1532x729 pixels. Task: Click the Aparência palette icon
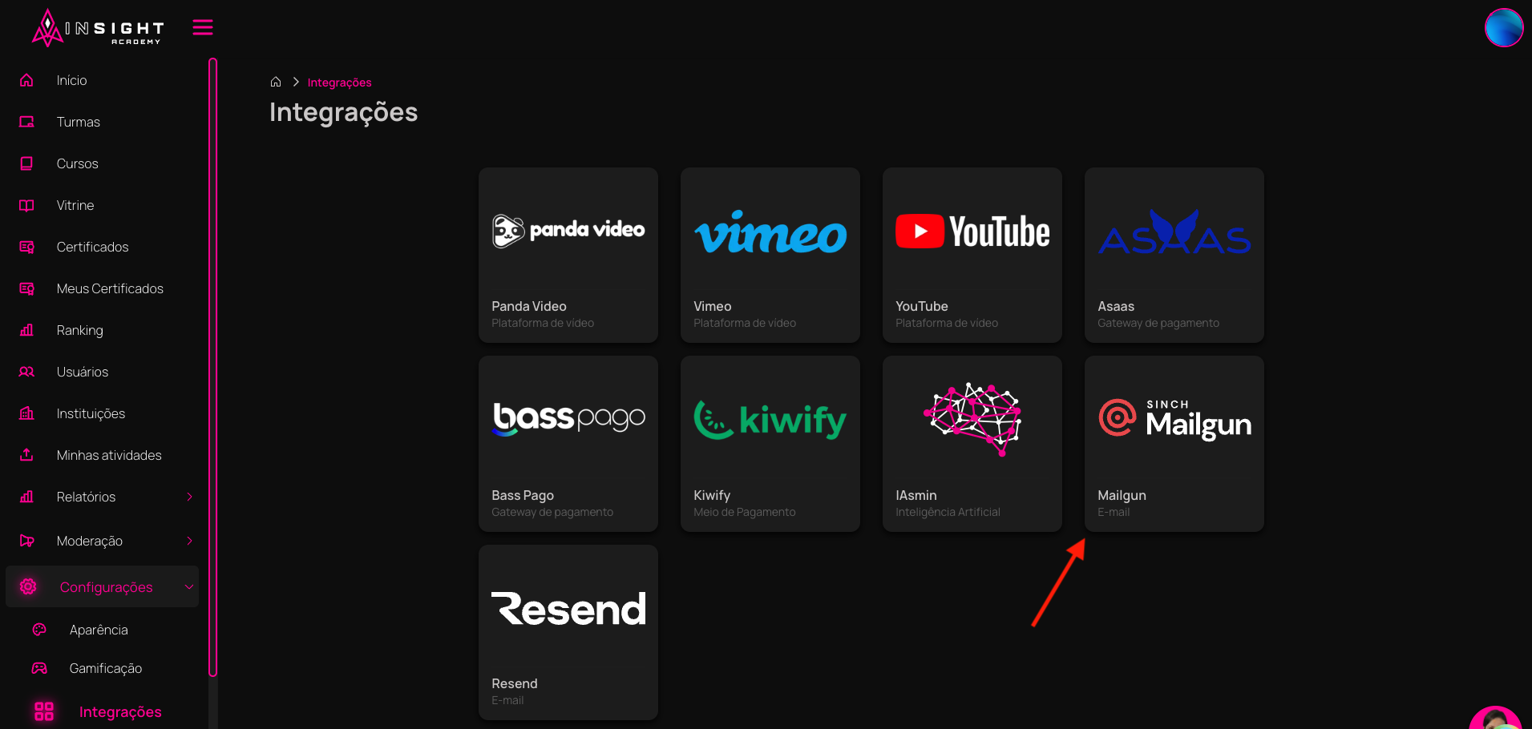[x=39, y=630]
